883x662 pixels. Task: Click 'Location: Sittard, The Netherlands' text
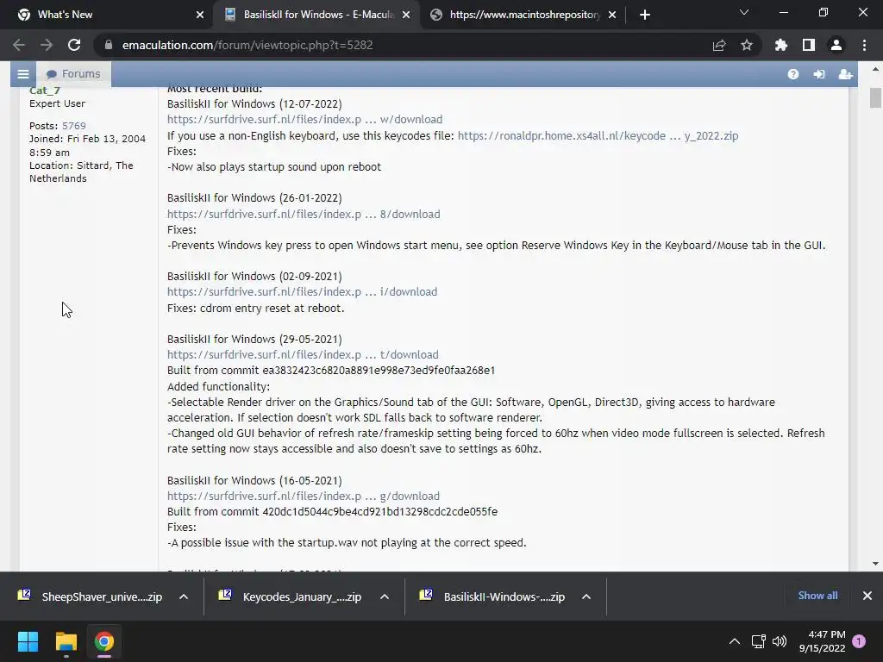[x=81, y=172]
